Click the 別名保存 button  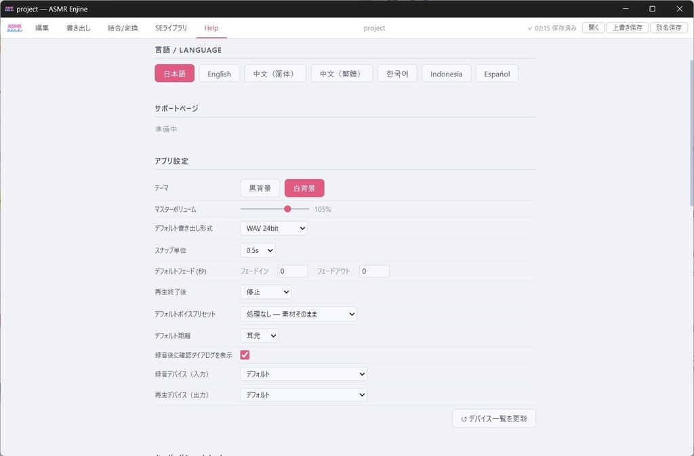(669, 28)
